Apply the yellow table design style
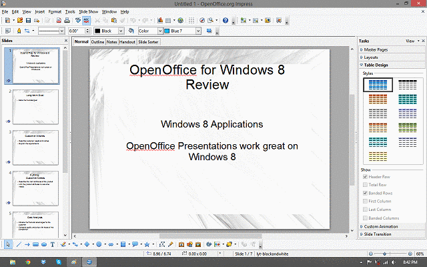The height and width of the screenshot is (267, 427). (378, 156)
